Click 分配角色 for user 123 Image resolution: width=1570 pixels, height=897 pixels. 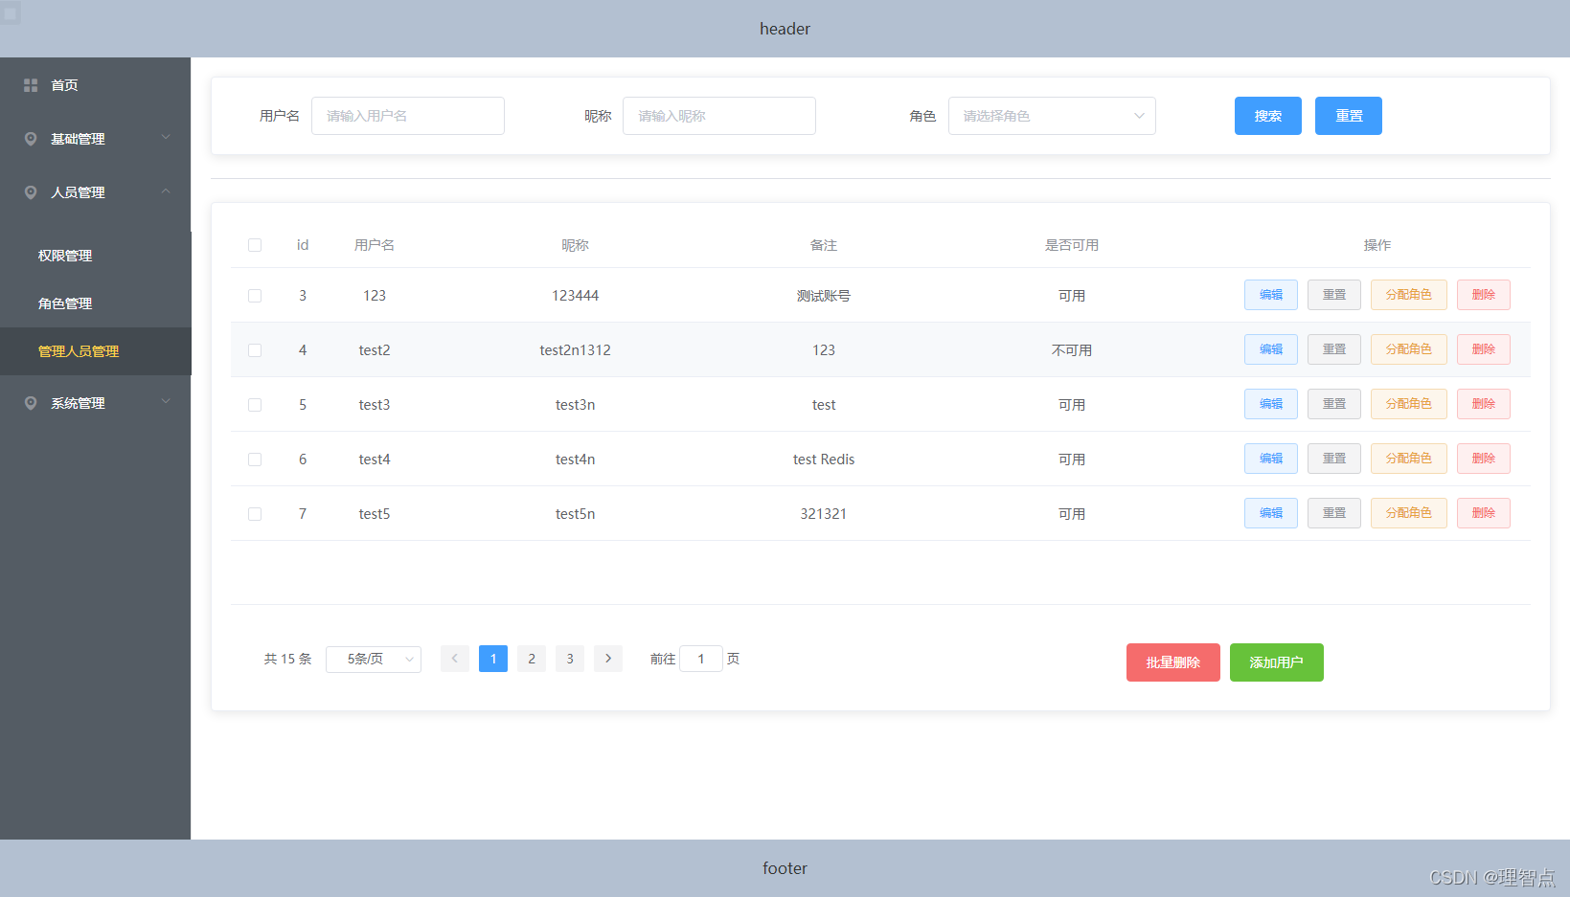pyautogui.click(x=1409, y=295)
